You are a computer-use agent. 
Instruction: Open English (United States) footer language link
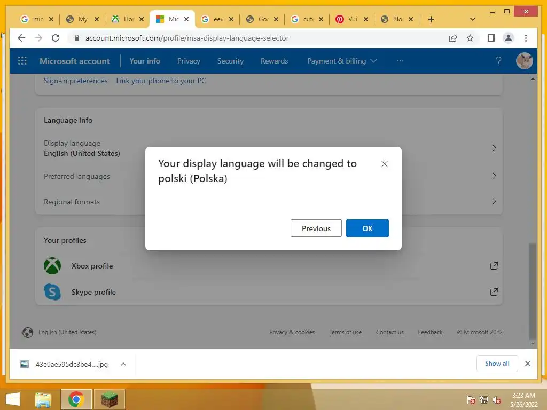click(67, 332)
